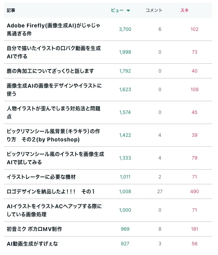
Task: Sort by スキ column header
Action: 184,10
